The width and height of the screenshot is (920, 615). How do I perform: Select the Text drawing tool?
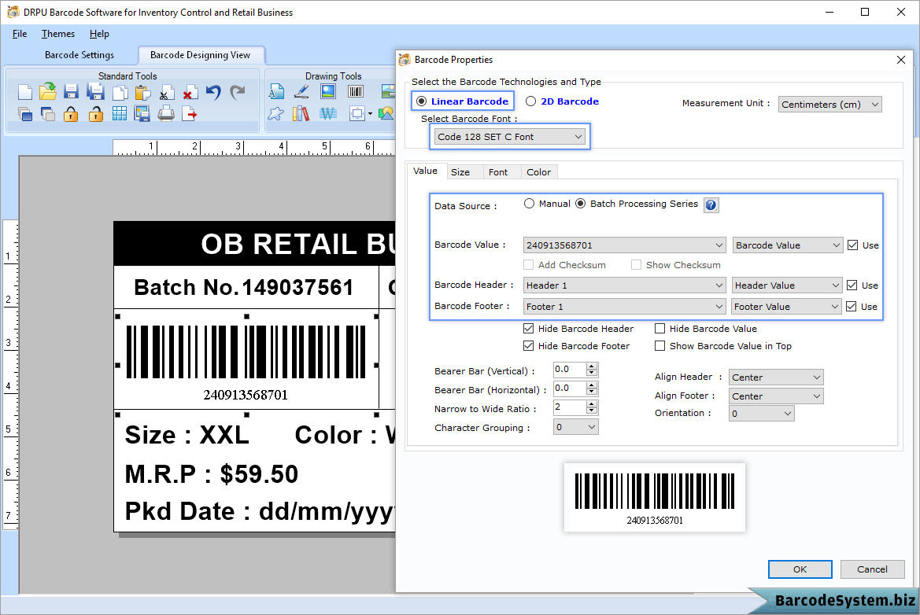[x=276, y=91]
